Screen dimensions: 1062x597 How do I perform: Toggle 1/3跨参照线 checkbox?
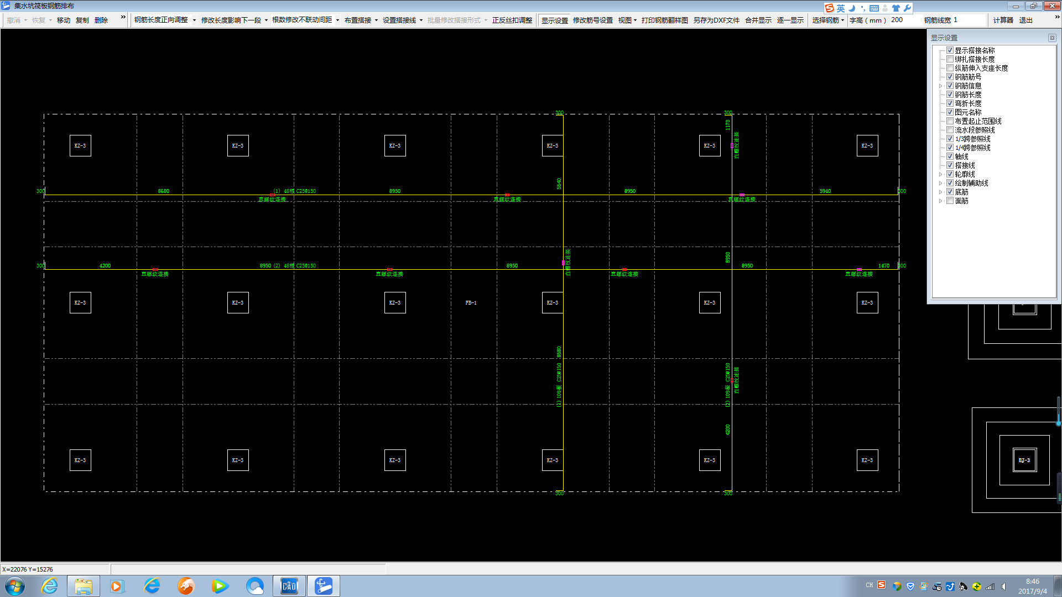pyautogui.click(x=950, y=139)
